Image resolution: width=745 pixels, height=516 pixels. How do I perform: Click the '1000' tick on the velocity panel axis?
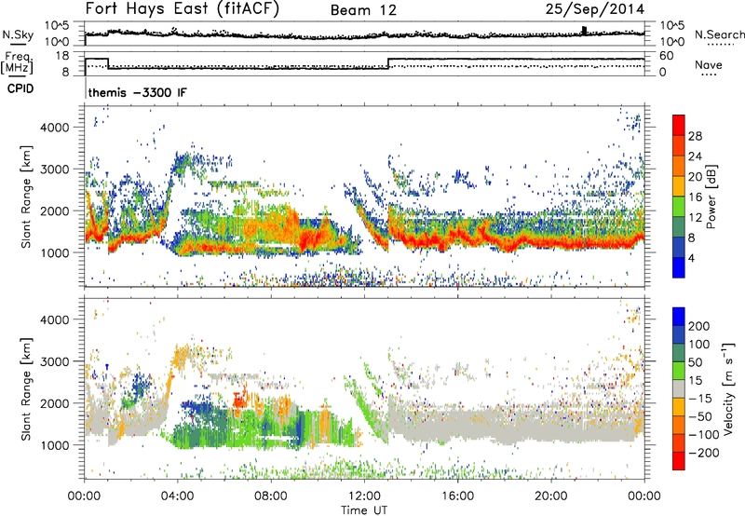pos(55,445)
